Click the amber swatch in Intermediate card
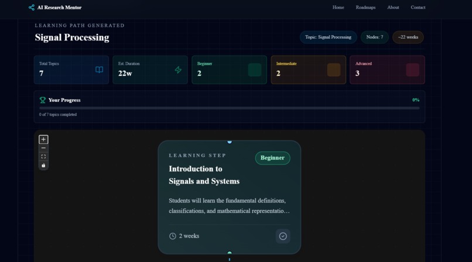 click(334, 70)
